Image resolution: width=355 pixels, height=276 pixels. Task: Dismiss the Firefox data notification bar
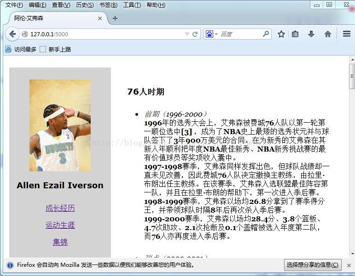point(349,265)
